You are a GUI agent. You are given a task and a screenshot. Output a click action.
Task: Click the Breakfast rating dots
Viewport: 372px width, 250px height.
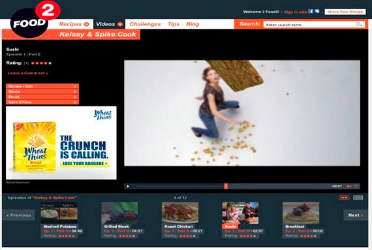point(308,236)
